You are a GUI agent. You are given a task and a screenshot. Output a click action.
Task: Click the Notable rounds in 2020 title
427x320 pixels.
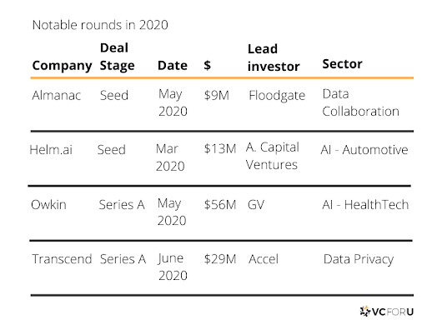pos(100,25)
